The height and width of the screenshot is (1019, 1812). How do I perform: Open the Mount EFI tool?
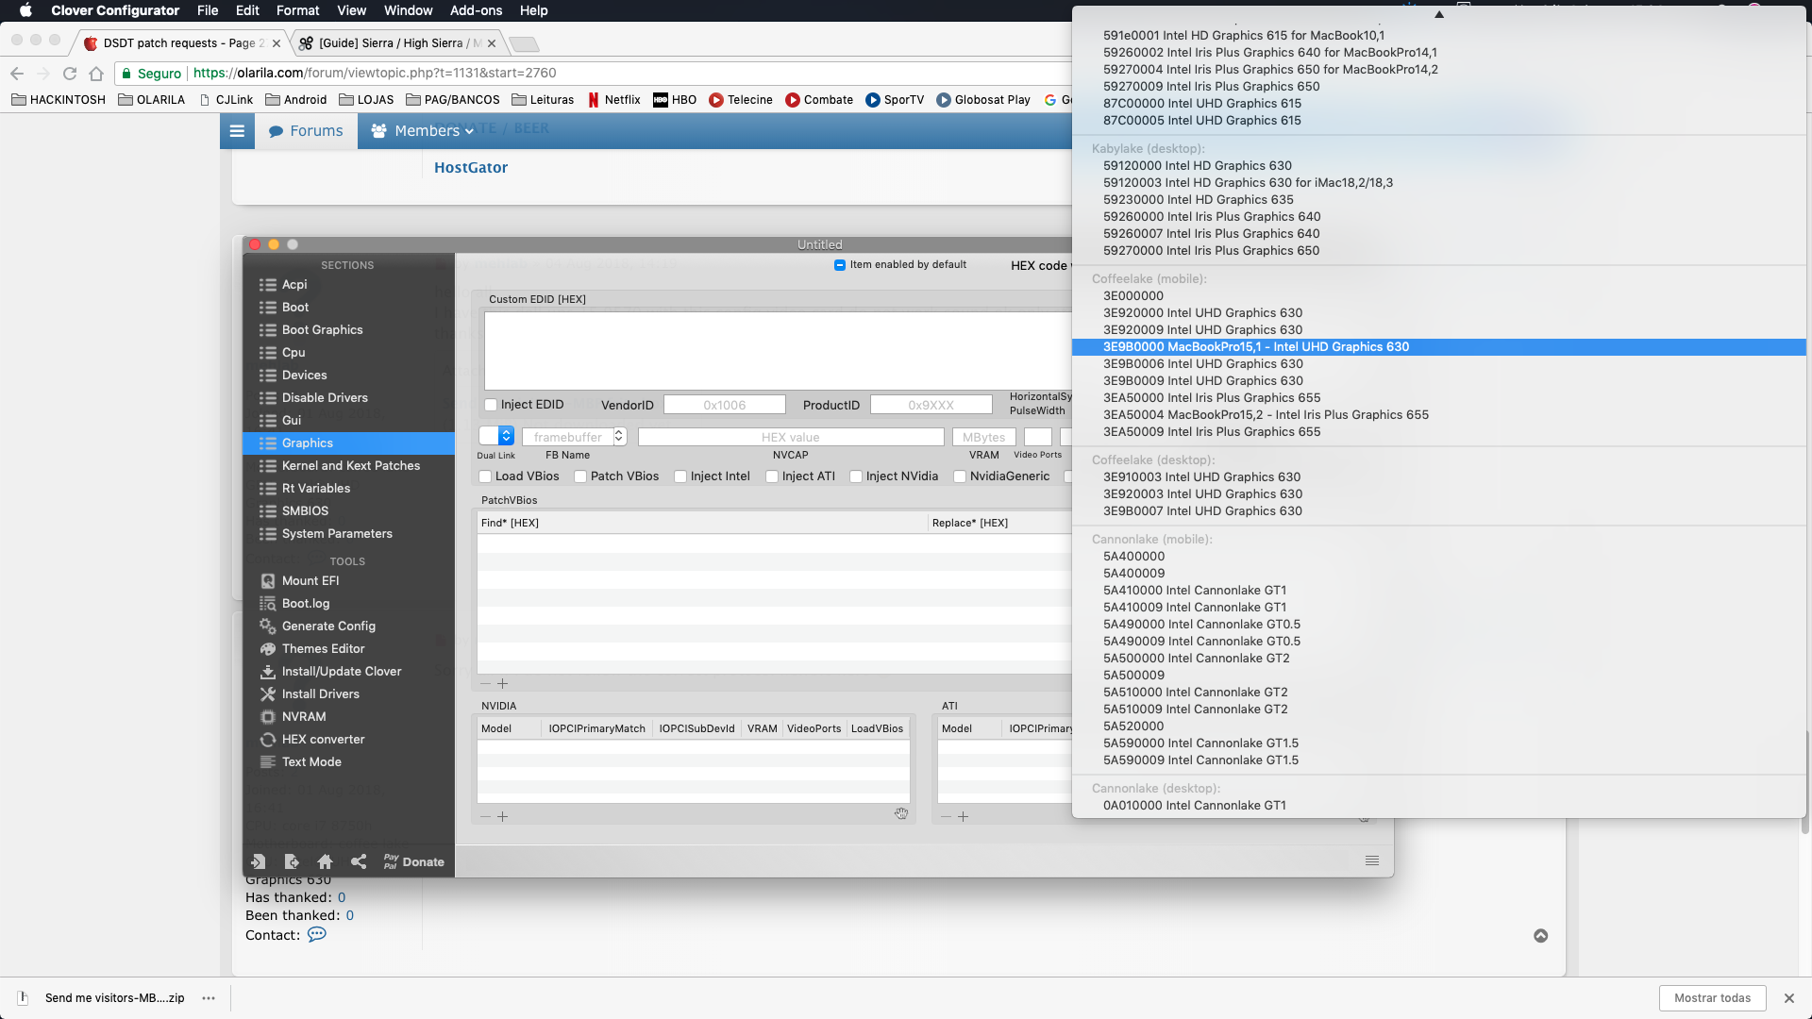pyautogui.click(x=310, y=580)
